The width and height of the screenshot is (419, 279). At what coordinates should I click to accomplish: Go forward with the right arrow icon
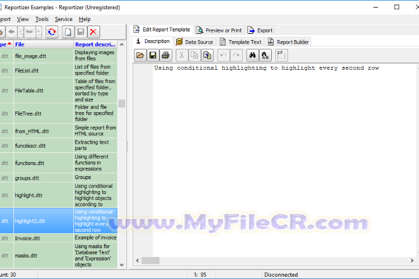(x=30, y=32)
